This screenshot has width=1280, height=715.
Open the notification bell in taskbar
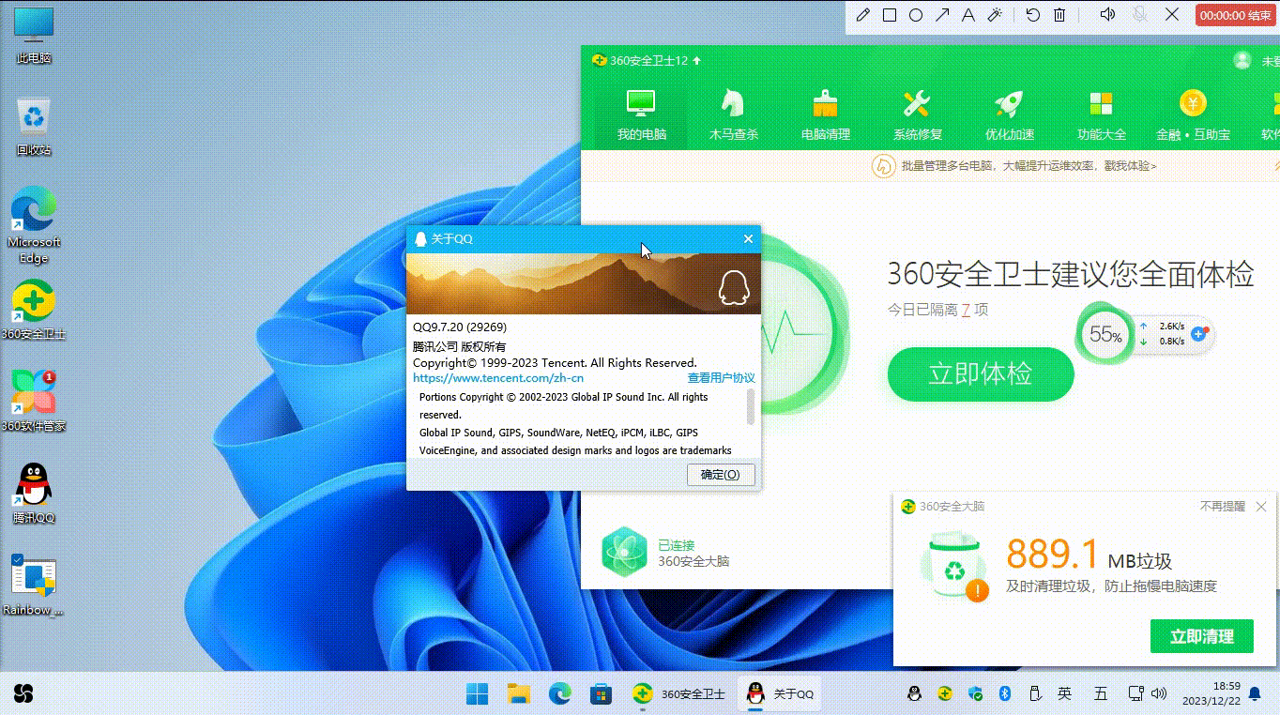pos(1255,694)
